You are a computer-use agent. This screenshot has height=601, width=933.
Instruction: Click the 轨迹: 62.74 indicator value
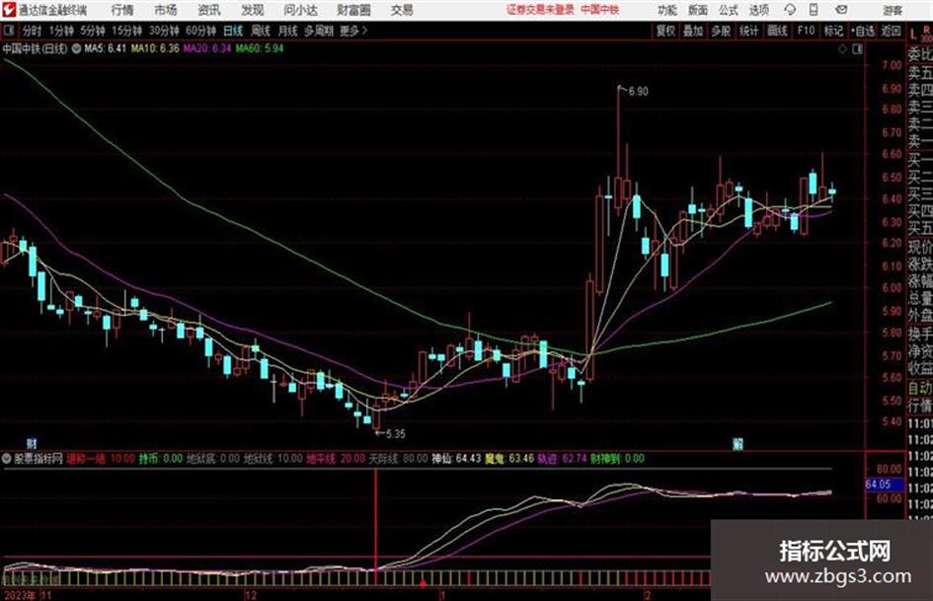click(x=563, y=459)
